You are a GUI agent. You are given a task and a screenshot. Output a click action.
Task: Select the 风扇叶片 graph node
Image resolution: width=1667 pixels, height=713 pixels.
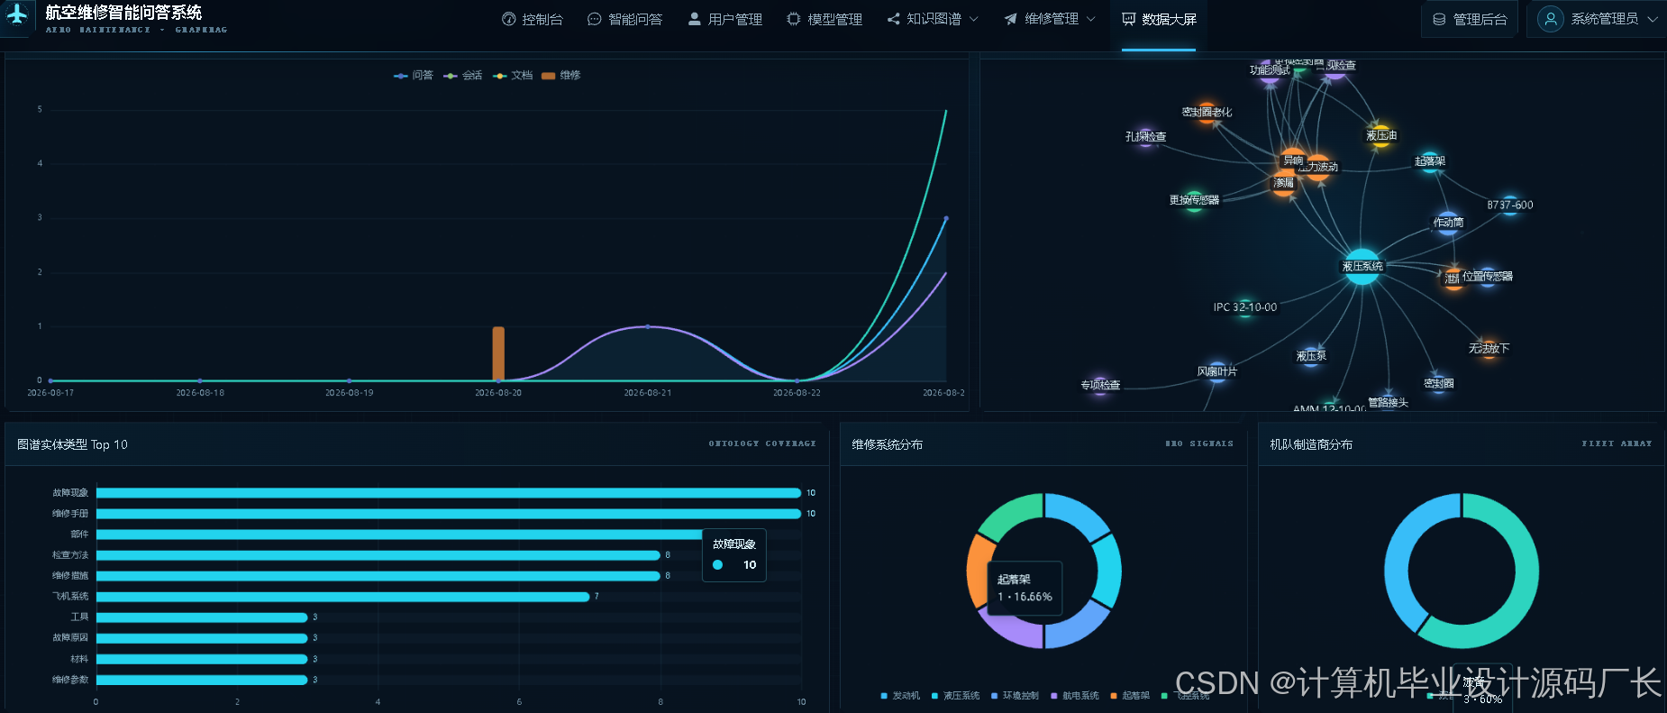[1217, 371]
